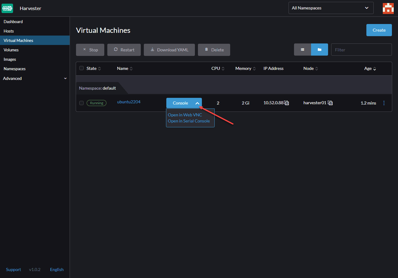Sort by the Node column

311,69
